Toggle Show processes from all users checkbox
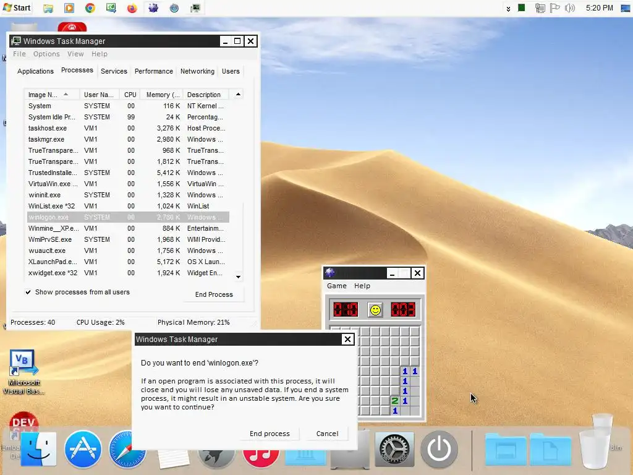Image resolution: width=633 pixels, height=475 pixels. pos(28,292)
